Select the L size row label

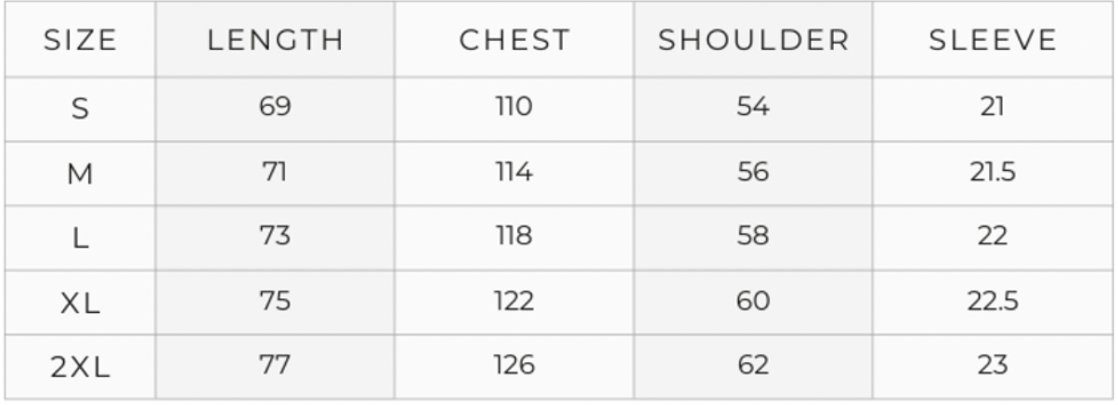(80, 237)
